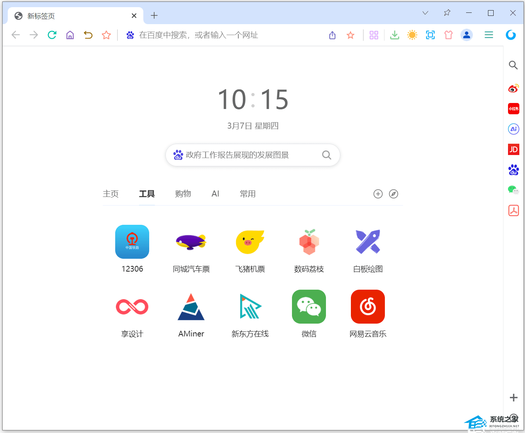The image size is (525, 433).
Task: Open the downloads icon in toolbar
Action: (394, 35)
